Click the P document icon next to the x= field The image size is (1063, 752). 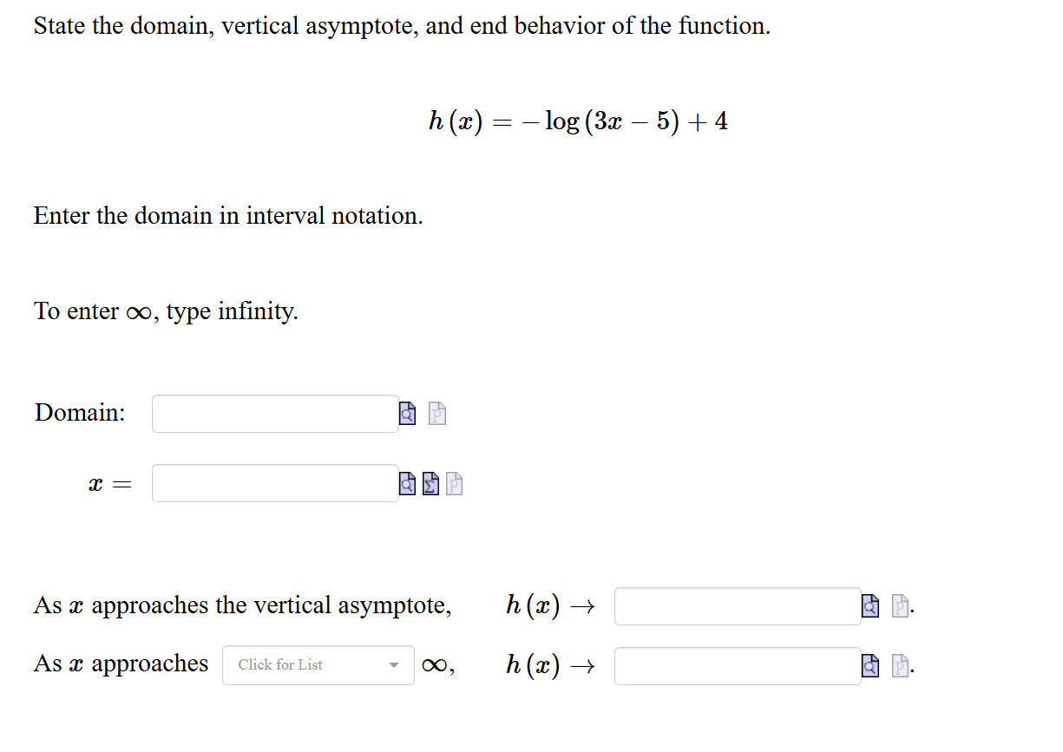point(453,484)
